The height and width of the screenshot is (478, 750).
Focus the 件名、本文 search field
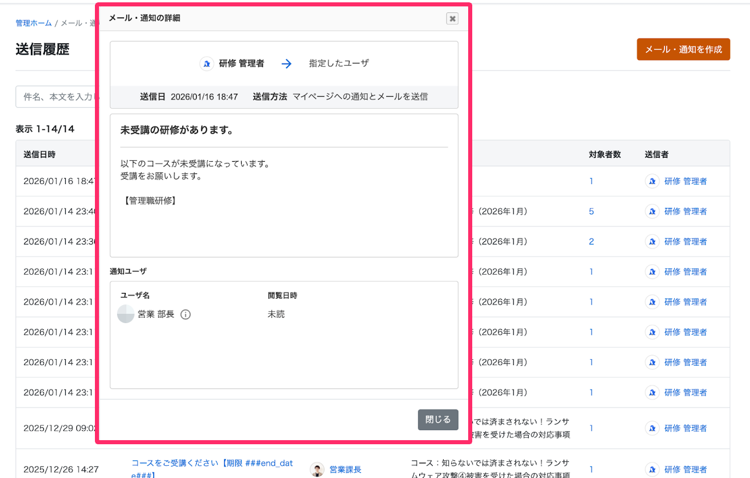tap(57, 97)
